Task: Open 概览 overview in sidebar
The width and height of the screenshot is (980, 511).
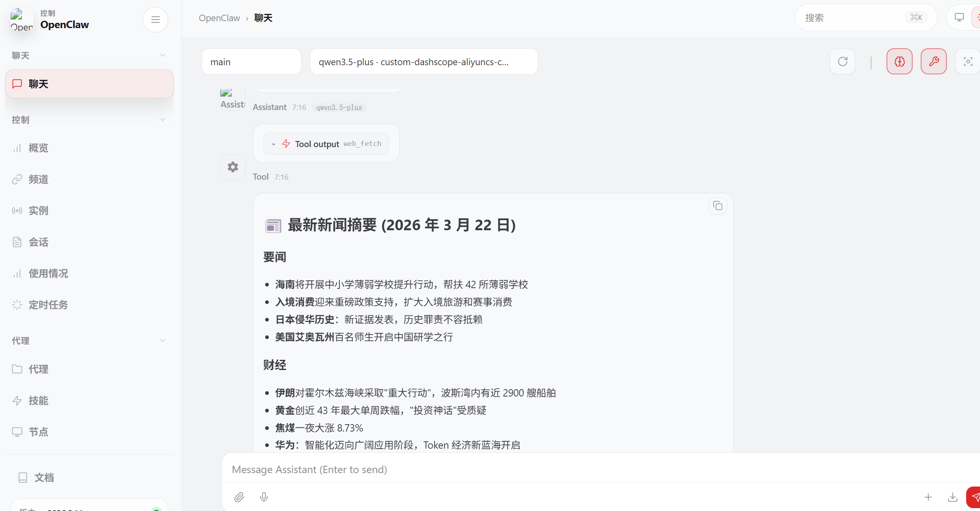Action: (89, 148)
